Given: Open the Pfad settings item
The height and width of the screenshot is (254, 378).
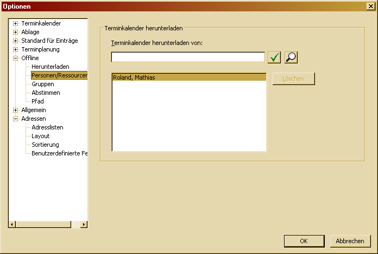Looking at the screenshot, I should click(x=37, y=101).
